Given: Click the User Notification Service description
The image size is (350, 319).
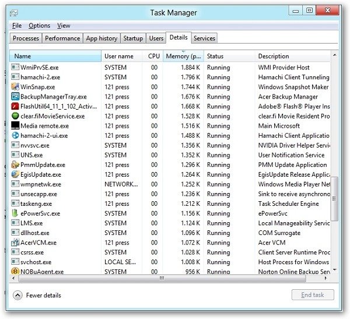Looking at the screenshot, I should 291,155.
